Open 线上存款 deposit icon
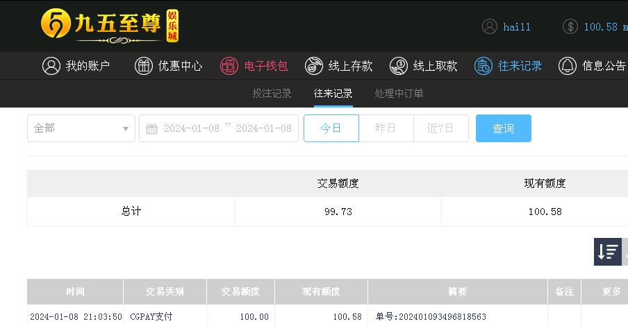This screenshot has width=628, height=326. [x=314, y=66]
